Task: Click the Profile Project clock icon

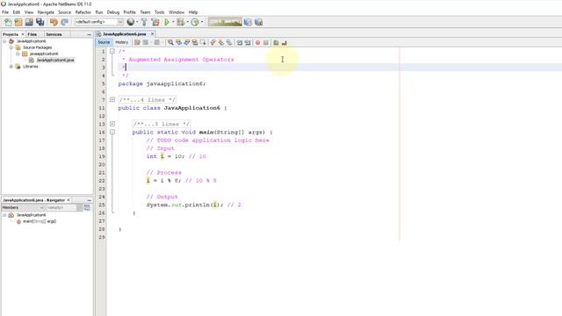Action: (195, 22)
